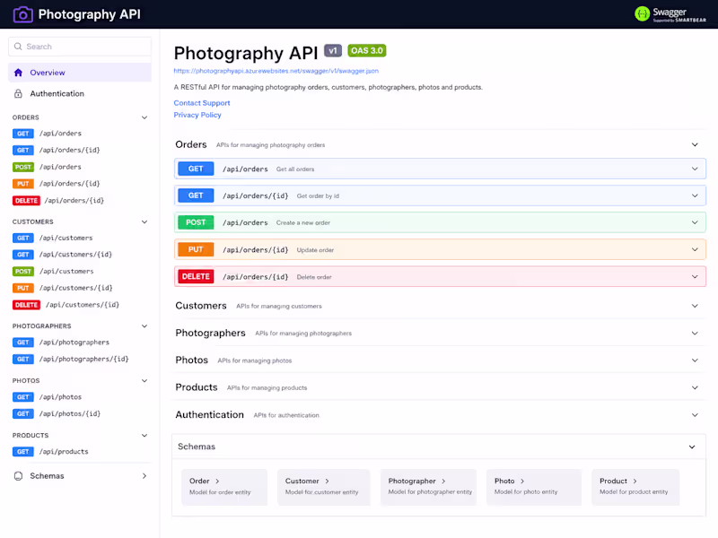Click the main DELETE button for Delete order
Screen dimensions: 718x538
pyautogui.click(x=196, y=276)
